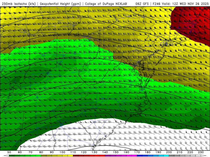This screenshot has height=157, width=210.
Task: Click the 60 label on the color scale
Action: (x=20, y=152)
